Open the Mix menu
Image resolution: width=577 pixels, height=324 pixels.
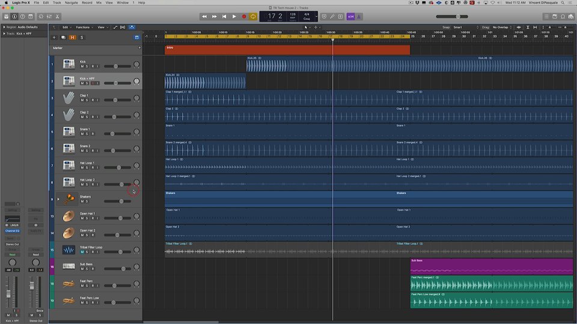(x=99, y=2)
